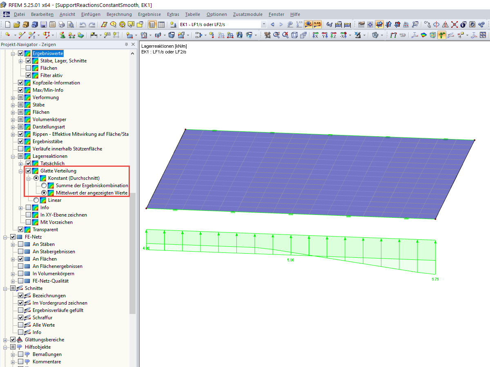Pin the Projekt-Navigator panel

[126, 44]
